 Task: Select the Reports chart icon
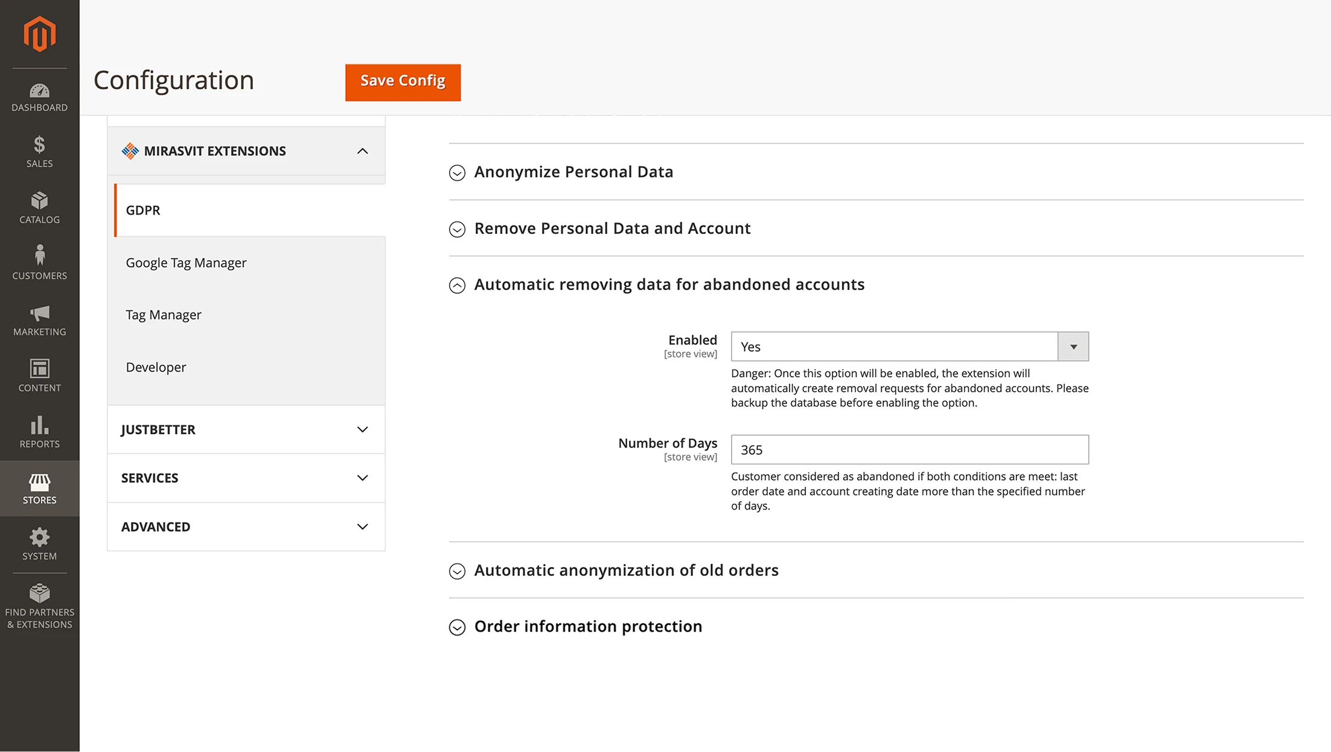(39, 428)
